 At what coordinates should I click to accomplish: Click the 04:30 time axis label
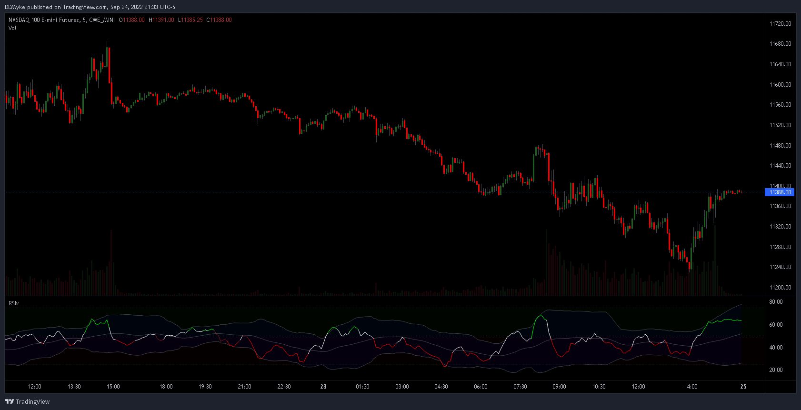(x=441, y=387)
